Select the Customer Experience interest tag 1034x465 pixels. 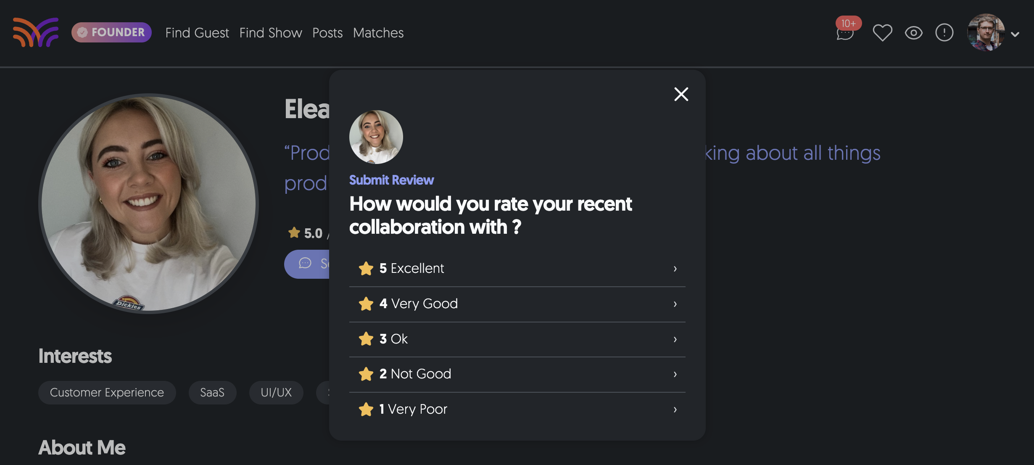click(x=107, y=393)
